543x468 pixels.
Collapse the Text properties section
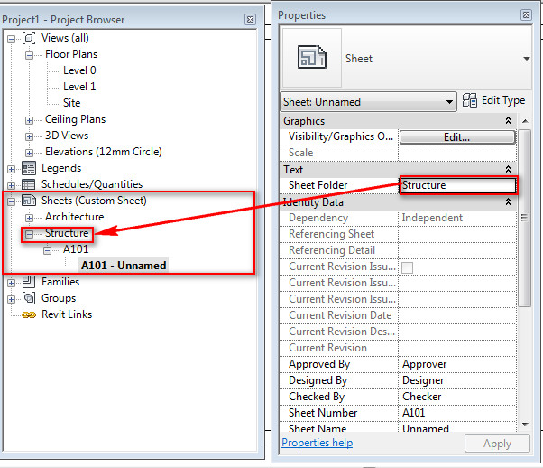508,169
